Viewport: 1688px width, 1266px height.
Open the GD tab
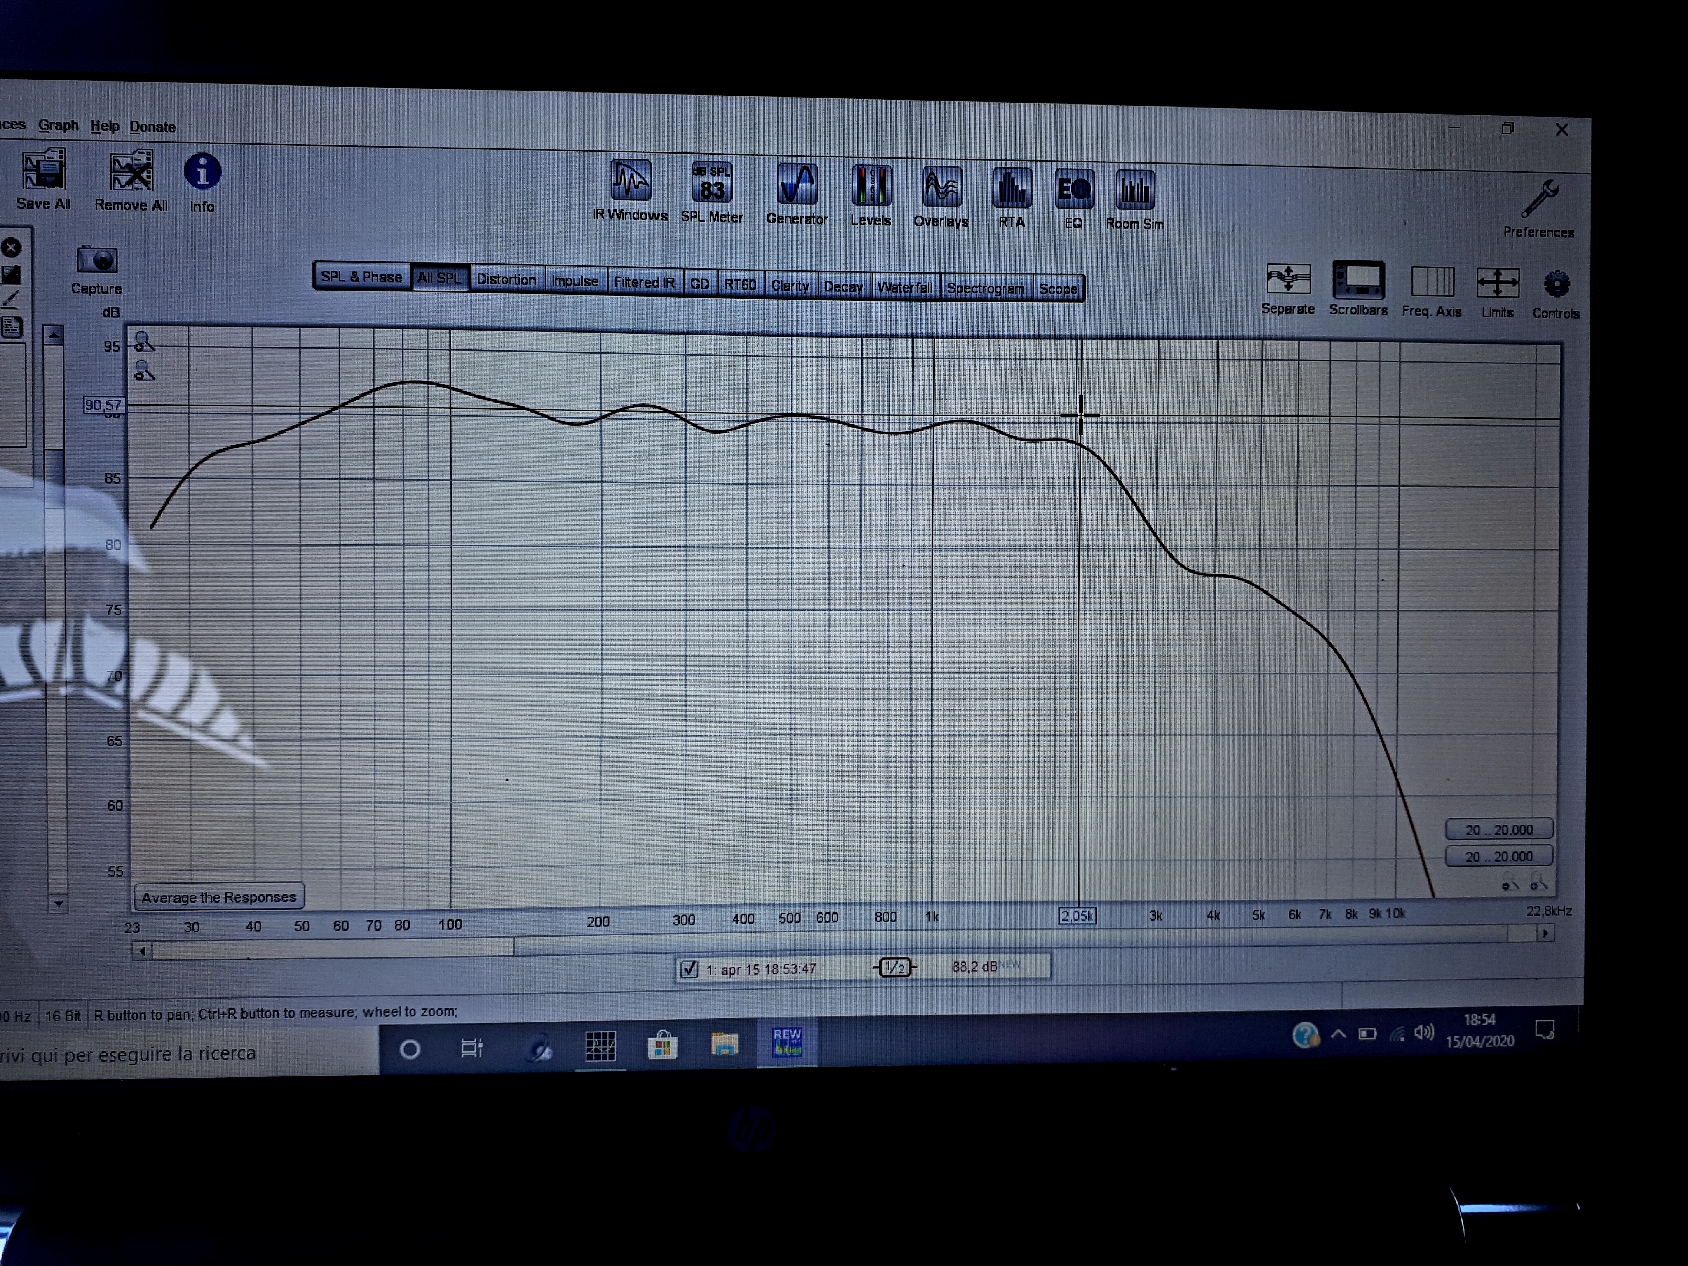point(699,284)
